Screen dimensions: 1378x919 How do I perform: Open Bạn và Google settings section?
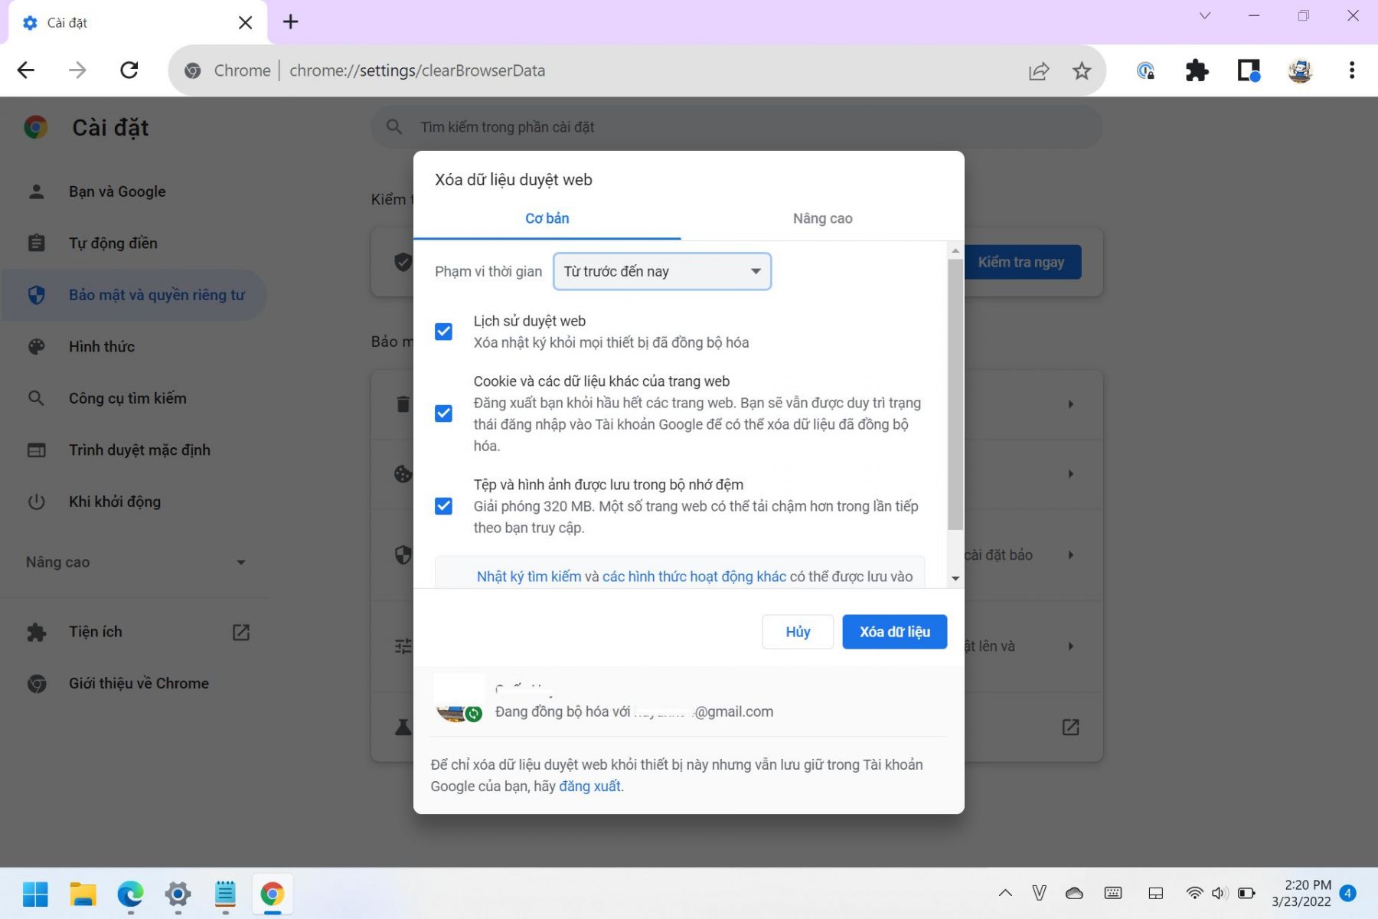117,191
